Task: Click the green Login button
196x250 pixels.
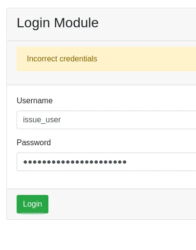Action: click(x=32, y=204)
